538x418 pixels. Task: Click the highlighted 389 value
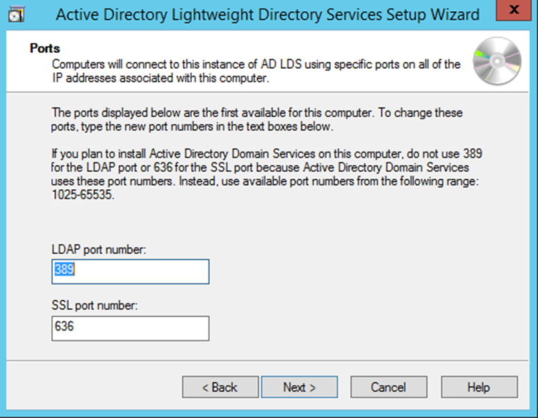click(64, 270)
